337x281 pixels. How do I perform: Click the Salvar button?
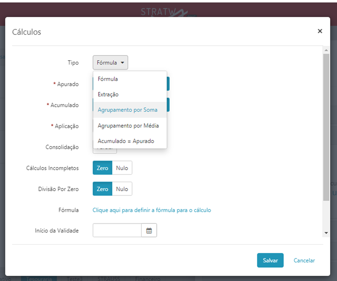tap(270, 260)
